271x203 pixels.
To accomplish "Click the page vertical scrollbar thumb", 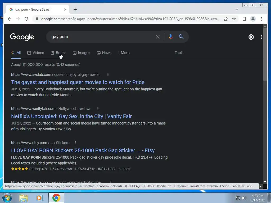I will click(x=265, y=54).
